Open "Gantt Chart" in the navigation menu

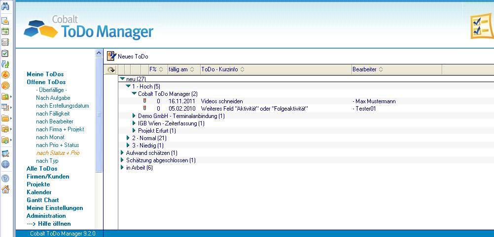(42, 200)
